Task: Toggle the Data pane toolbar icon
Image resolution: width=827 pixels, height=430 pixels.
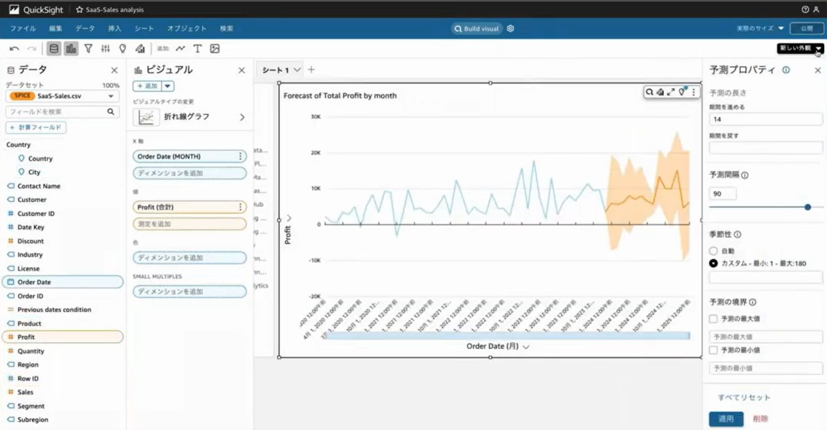Action: point(53,48)
